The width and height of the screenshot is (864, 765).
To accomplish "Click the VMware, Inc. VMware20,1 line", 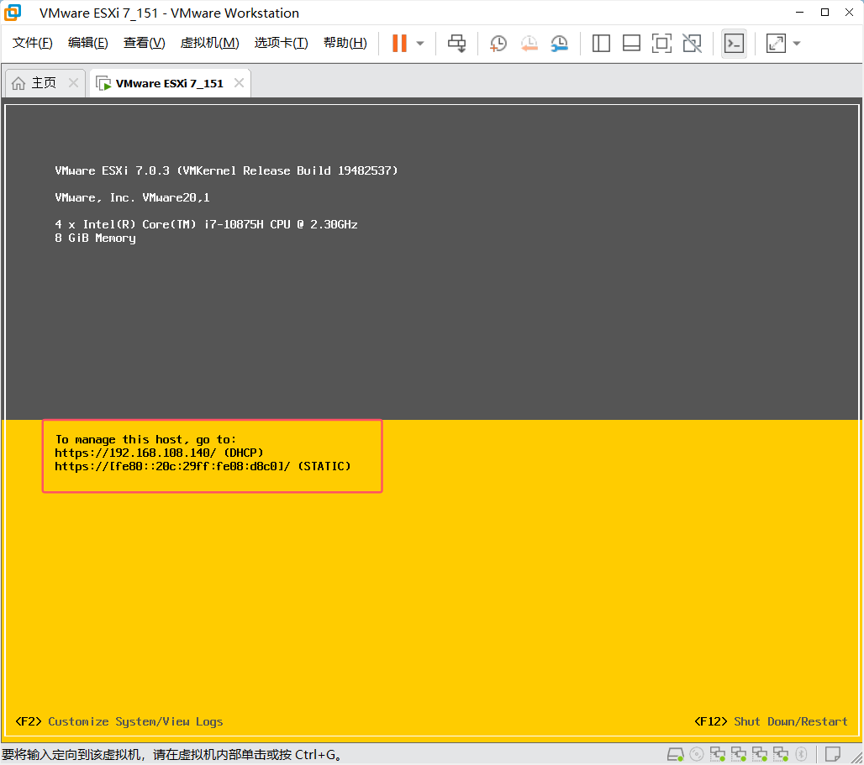I will point(132,197).
